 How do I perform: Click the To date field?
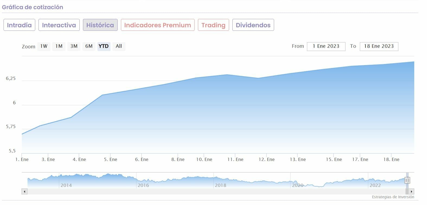(379, 46)
